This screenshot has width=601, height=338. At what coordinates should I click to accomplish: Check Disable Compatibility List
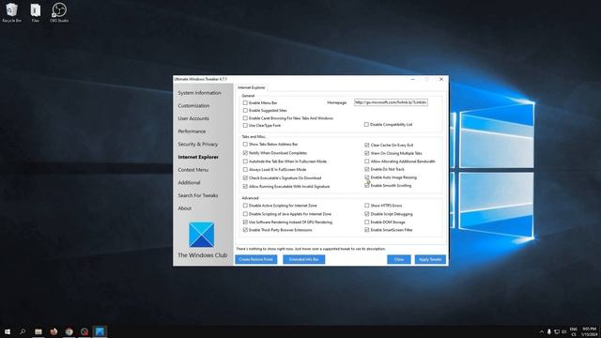click(x=366, y=125)
